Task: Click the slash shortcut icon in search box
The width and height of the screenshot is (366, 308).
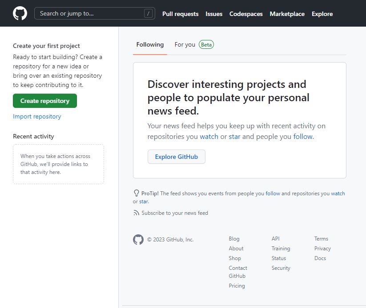Action: 148,13
